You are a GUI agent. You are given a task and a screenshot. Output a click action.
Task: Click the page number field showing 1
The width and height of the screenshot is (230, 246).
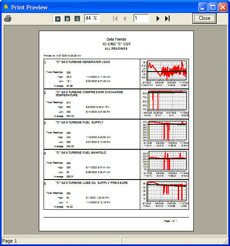pos(141,19)
